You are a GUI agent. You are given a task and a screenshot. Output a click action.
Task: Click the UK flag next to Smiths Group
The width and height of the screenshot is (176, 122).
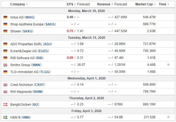point(5,65)
